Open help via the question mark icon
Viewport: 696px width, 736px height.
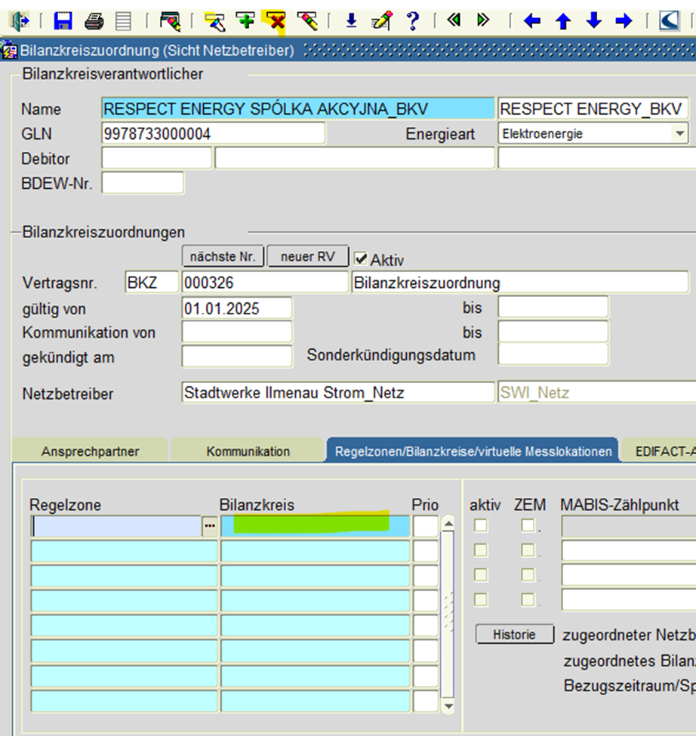pos(412,20)
